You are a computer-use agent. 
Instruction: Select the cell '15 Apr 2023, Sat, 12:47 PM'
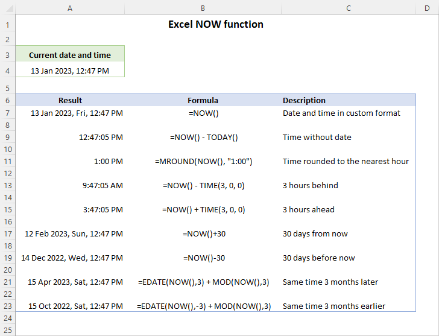click(x=70, y=282)
